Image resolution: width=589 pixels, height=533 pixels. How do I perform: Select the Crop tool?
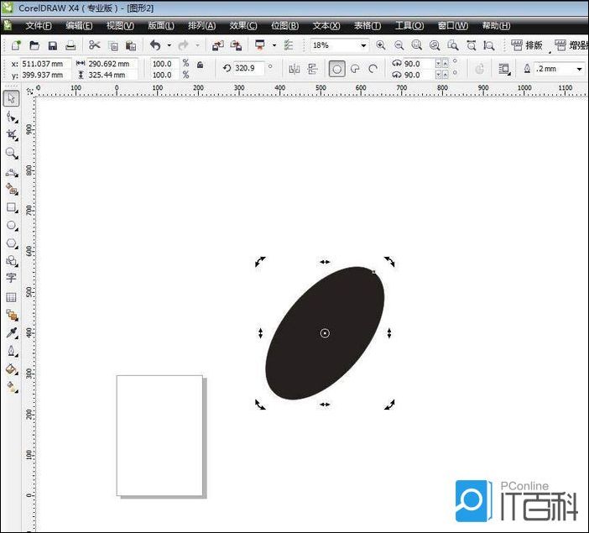(x=12, y=135)
